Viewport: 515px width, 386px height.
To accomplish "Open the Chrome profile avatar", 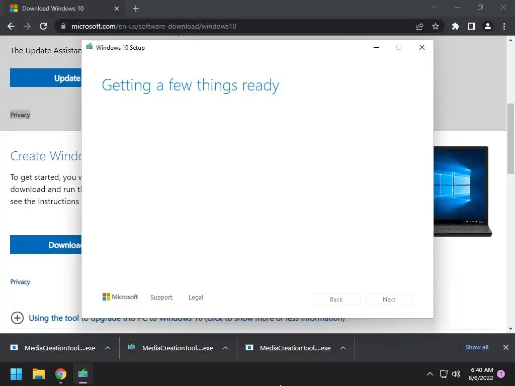I will (488, 26).
